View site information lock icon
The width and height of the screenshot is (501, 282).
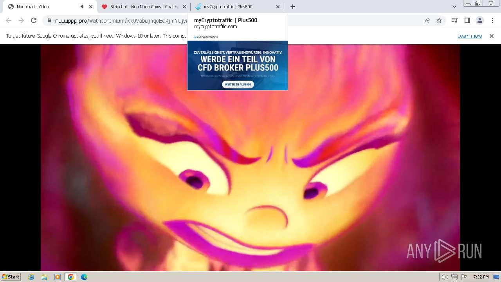[x=49, y=20]
